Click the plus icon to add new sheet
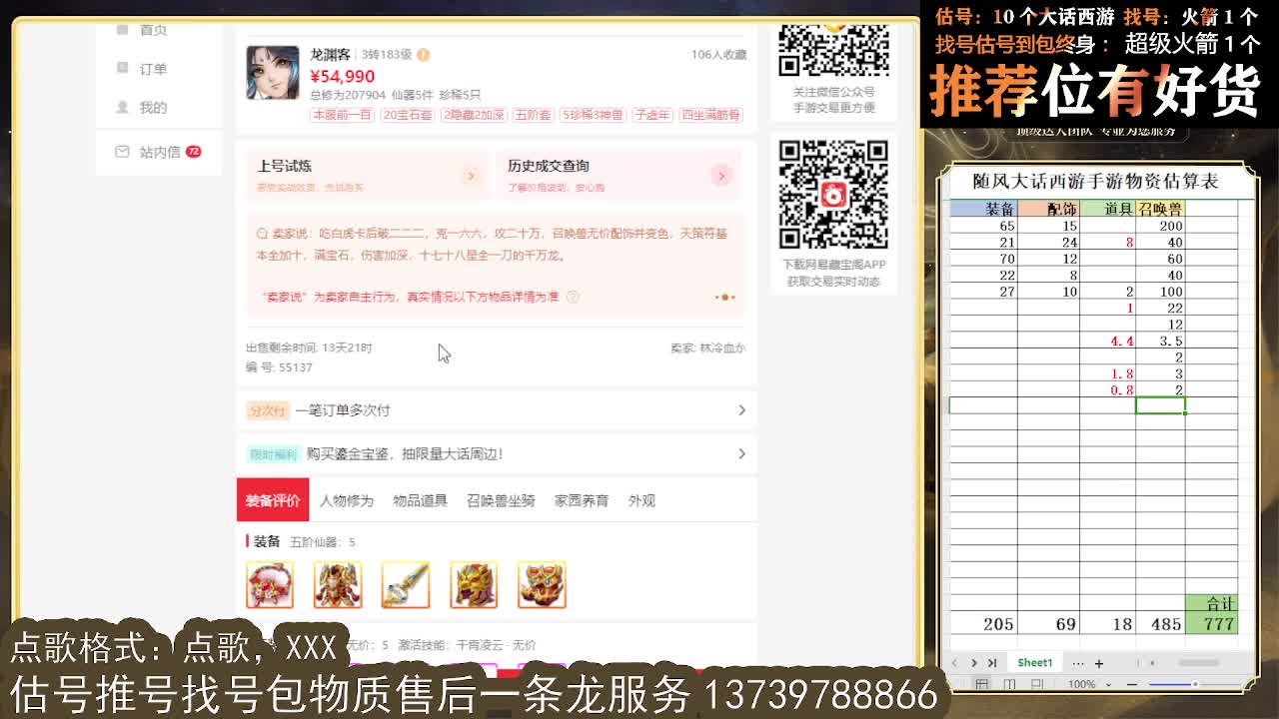The width and height of the screenshot is (1279, 719). point(1099,662)
